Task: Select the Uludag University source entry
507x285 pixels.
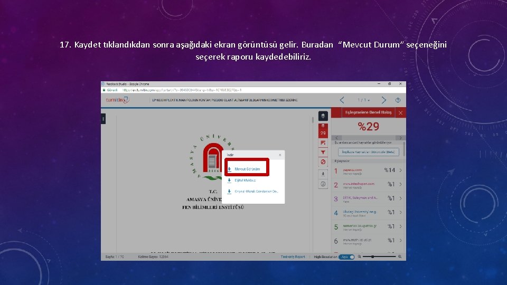Action: click(360, 212)
